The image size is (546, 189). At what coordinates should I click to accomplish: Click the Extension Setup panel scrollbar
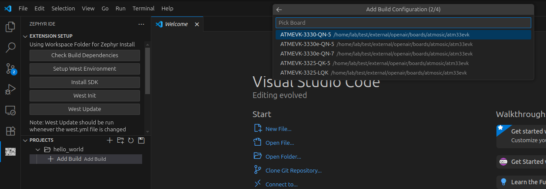[147, 71]
